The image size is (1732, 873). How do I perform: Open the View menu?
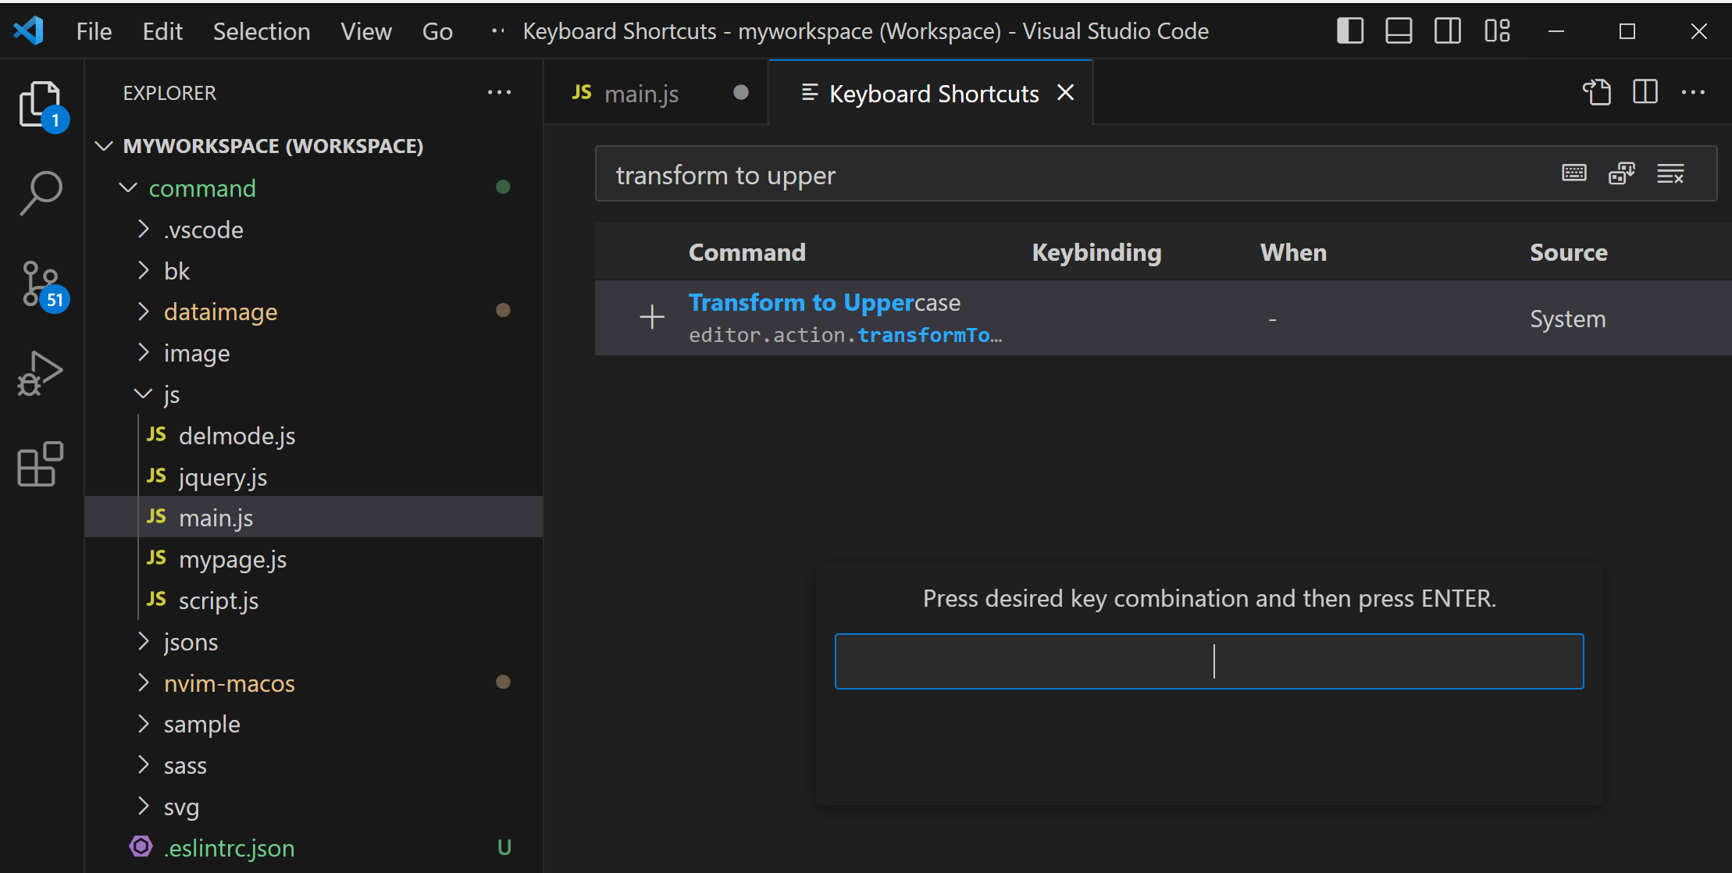pos(366,31)
